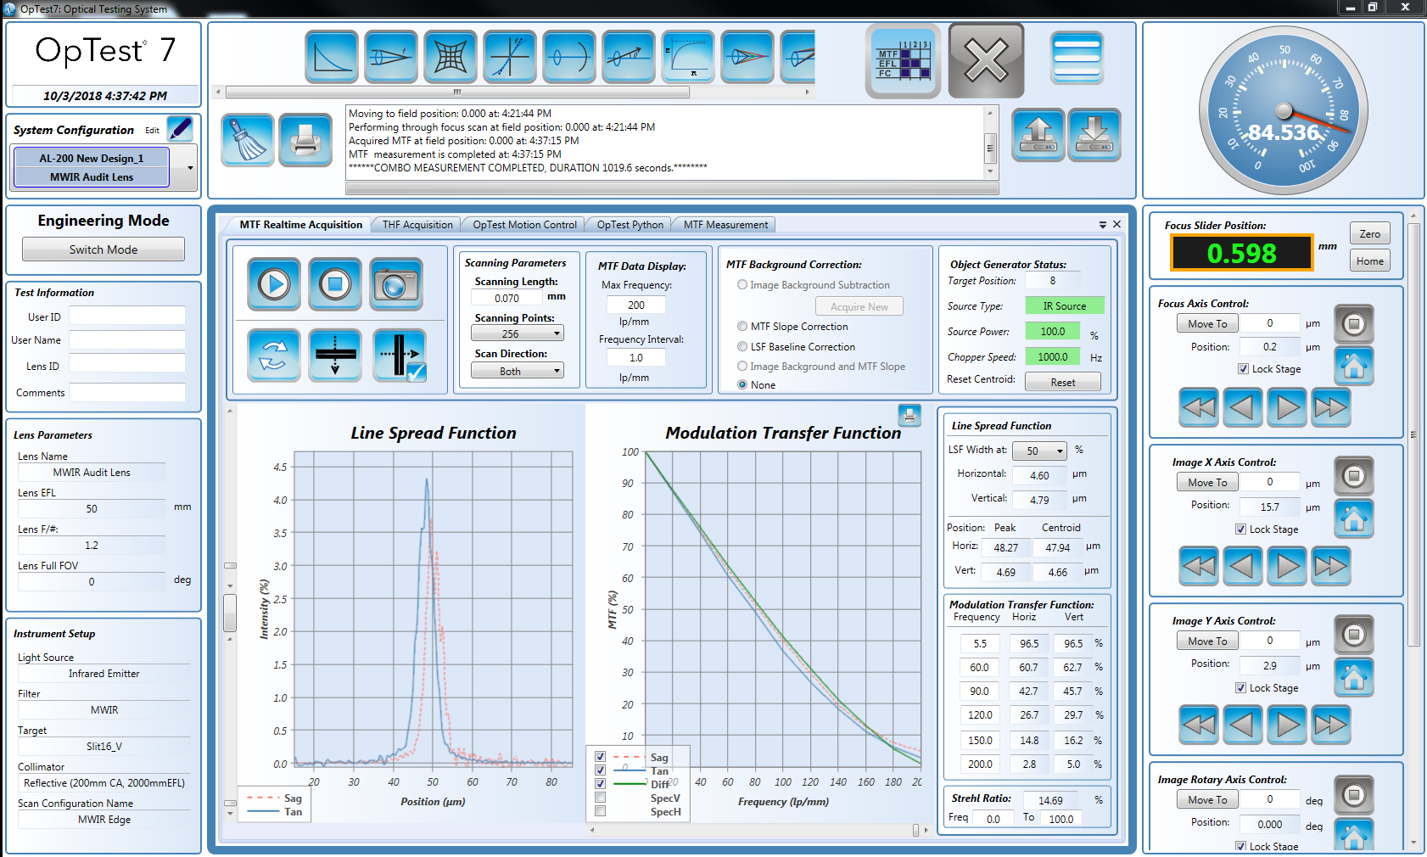1427x857 pixels.
Task: Click the large X cancel icon
Action: click(986, 61)
